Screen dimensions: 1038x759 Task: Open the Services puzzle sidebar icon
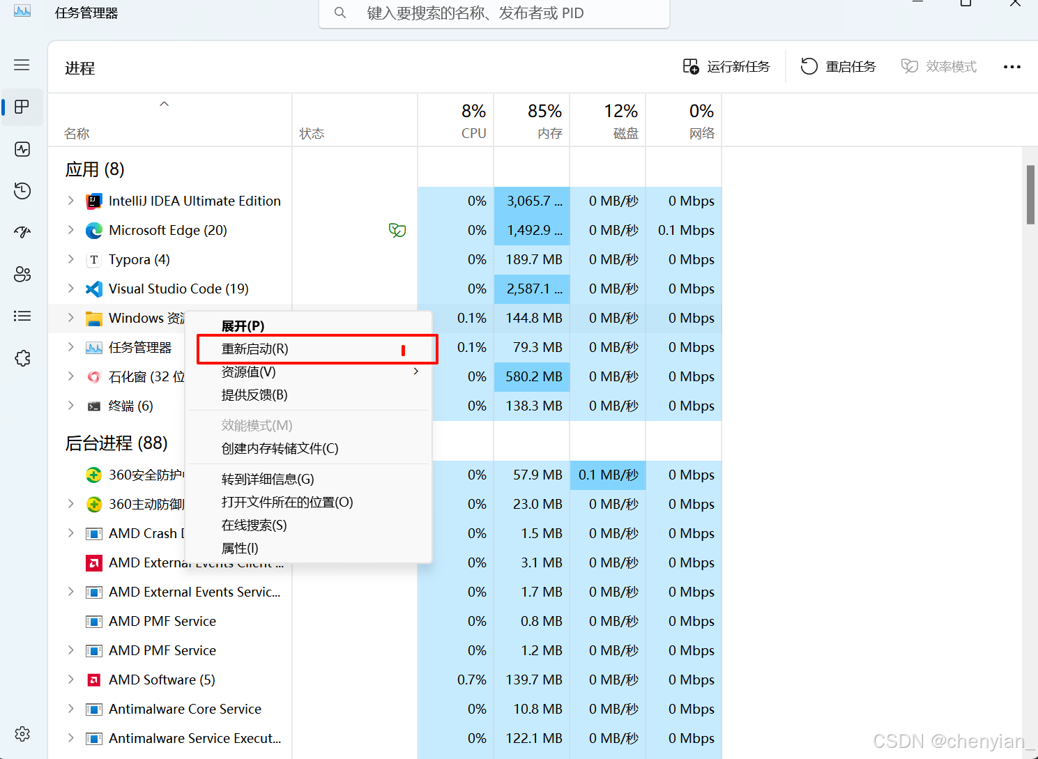22,358
